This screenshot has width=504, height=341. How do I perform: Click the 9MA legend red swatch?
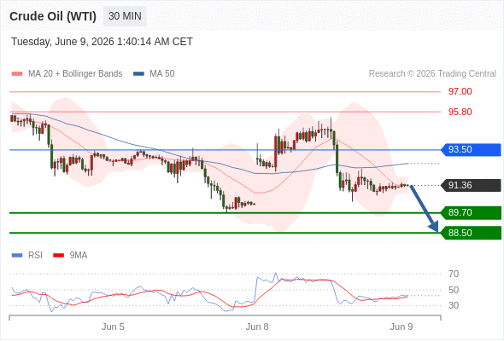pos(58,256)
